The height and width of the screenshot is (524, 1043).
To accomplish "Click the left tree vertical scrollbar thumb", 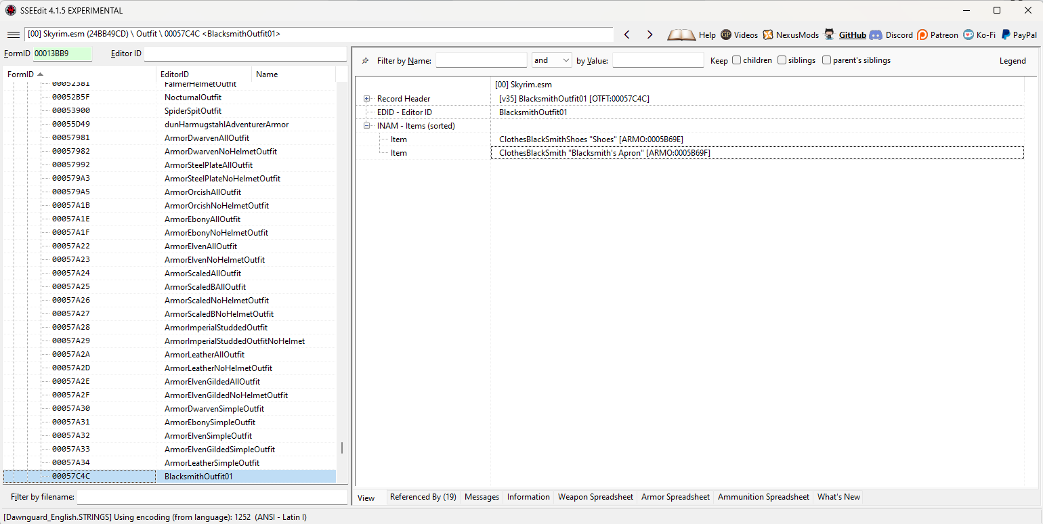I will pyautogui.click(x=342, y=448).
